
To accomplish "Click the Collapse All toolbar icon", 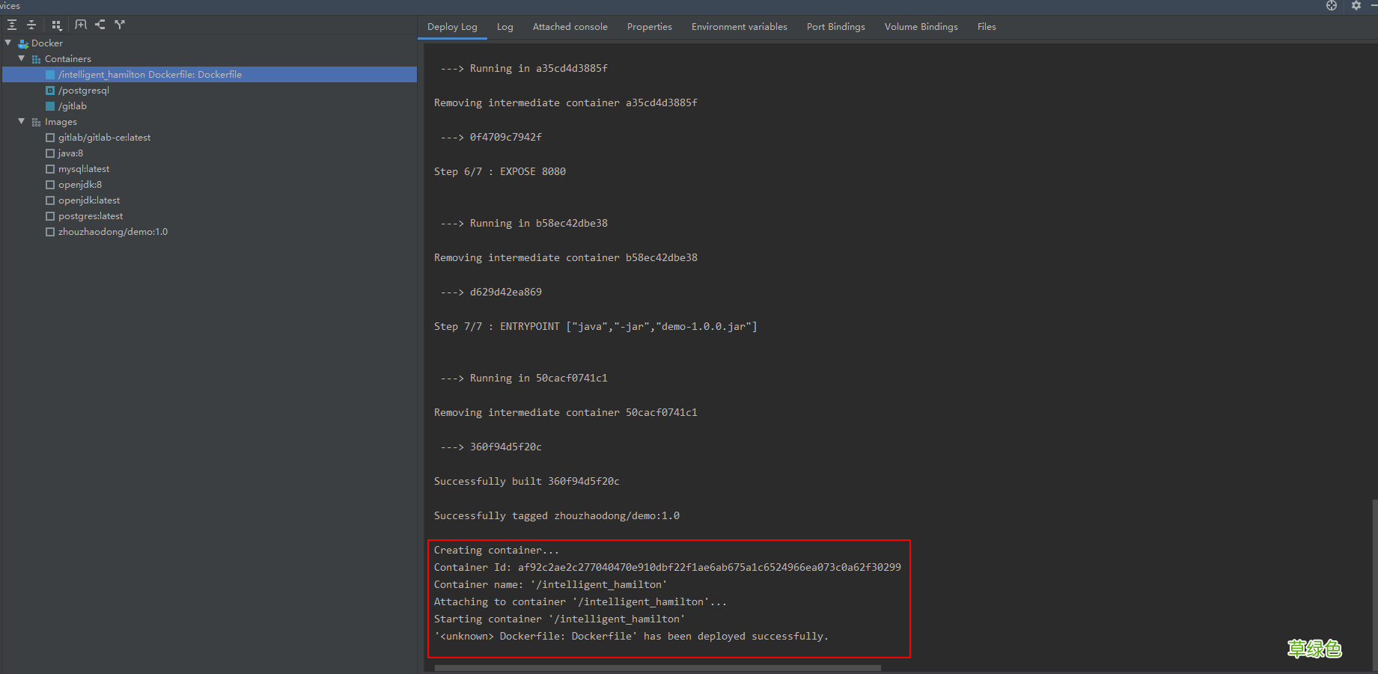I will pos(31,25).
